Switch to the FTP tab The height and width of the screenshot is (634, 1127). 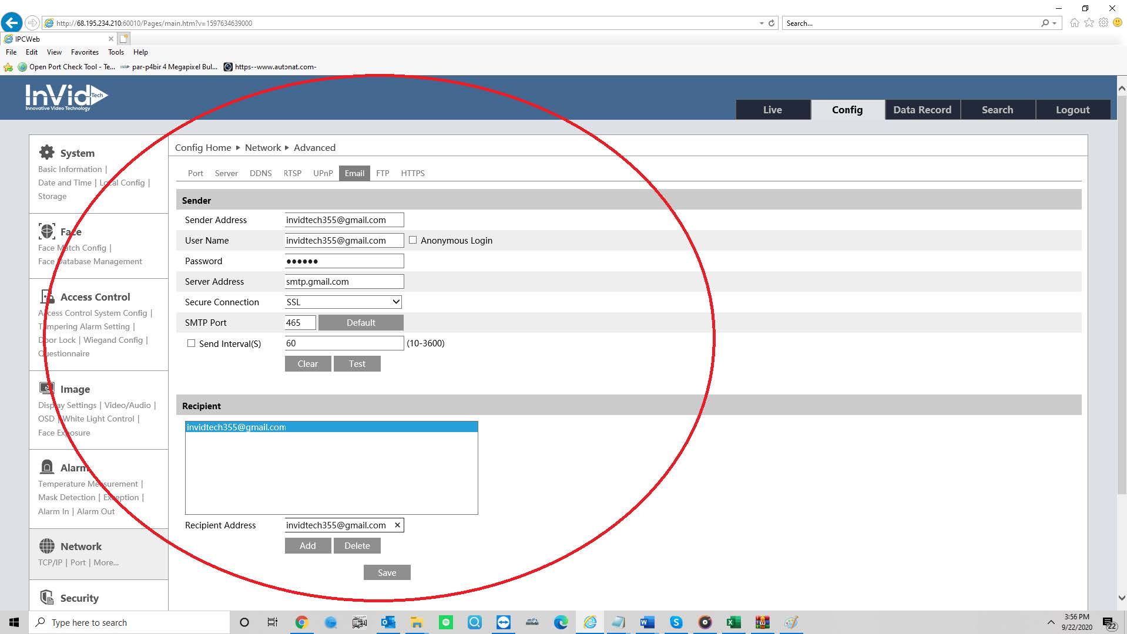tap(383, 173)
